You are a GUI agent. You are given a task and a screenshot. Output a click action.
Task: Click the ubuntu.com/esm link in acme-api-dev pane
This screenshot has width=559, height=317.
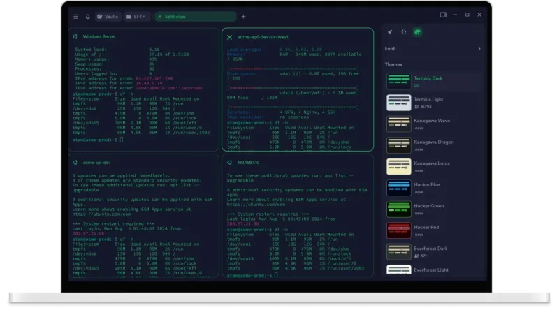tap(101, 214)
